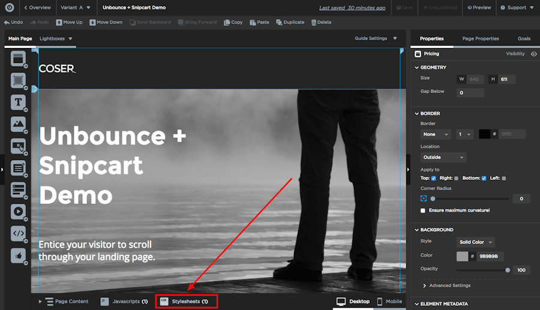Click the background color swatch
The image size is (540, 310).
pyautogui.click(x=462, y=256)
